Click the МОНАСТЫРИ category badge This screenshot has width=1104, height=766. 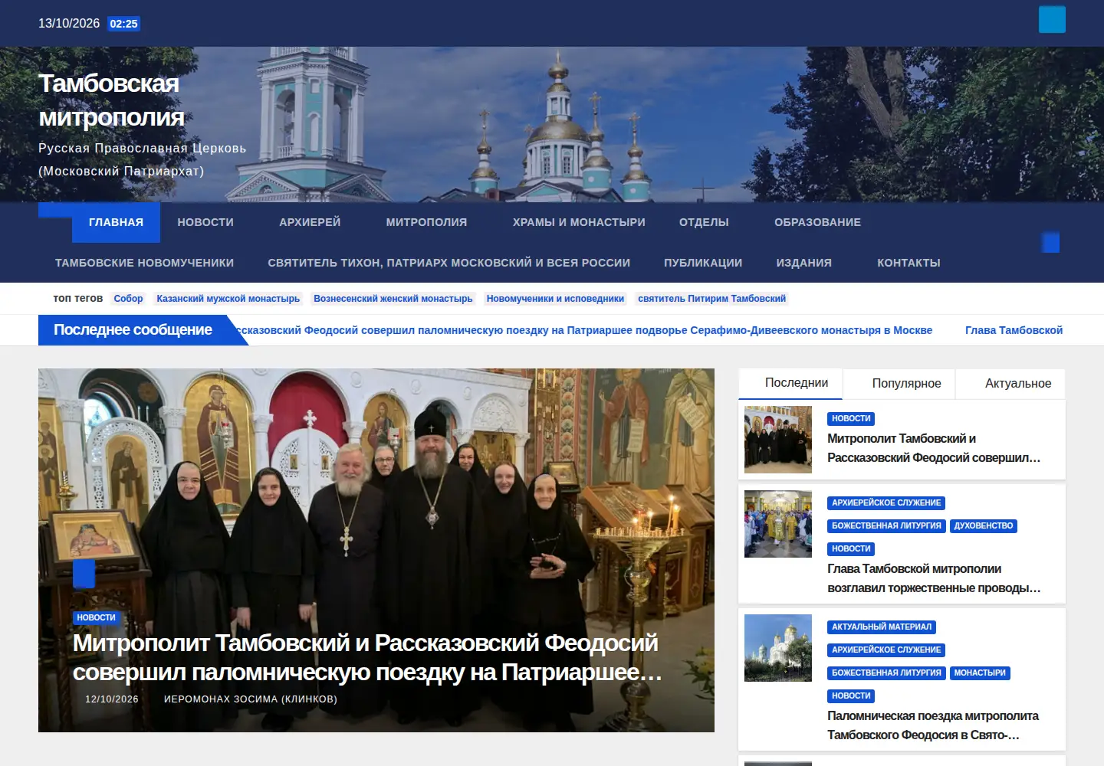[980, 673]
